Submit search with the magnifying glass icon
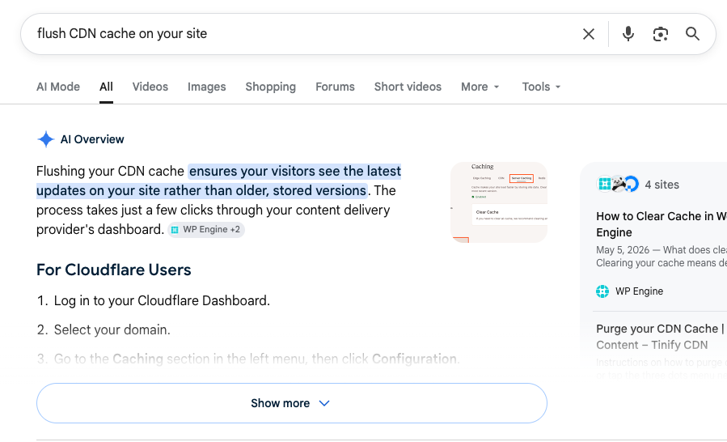The image size is (727, 442). (692, 34)
